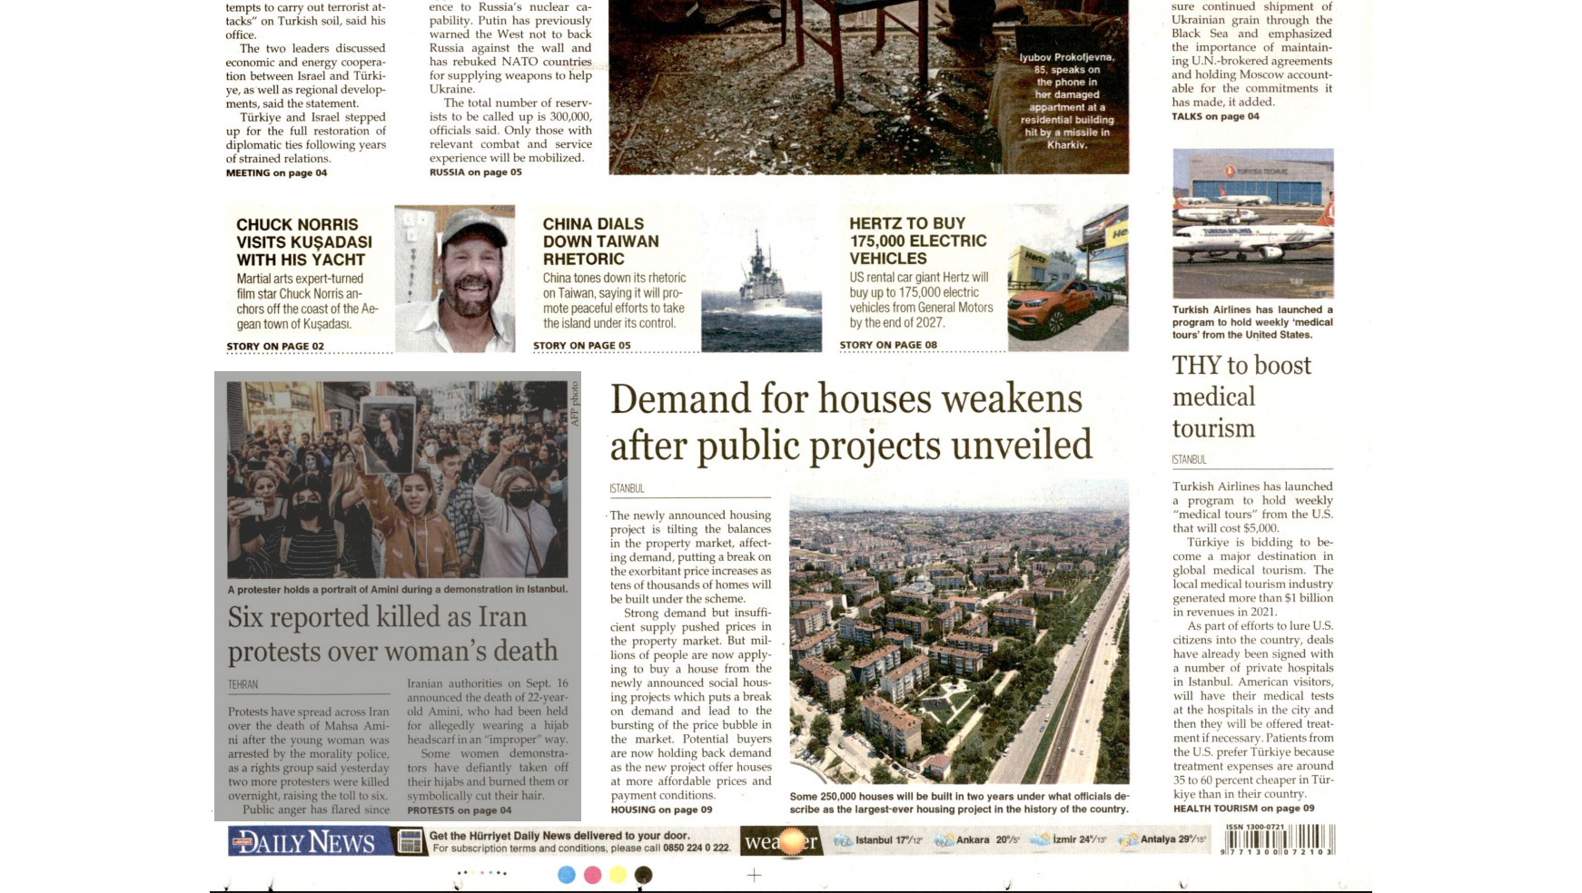
Task: Follow 'PROTESTS on page 04' link
Action: click(x=459, y=810)
